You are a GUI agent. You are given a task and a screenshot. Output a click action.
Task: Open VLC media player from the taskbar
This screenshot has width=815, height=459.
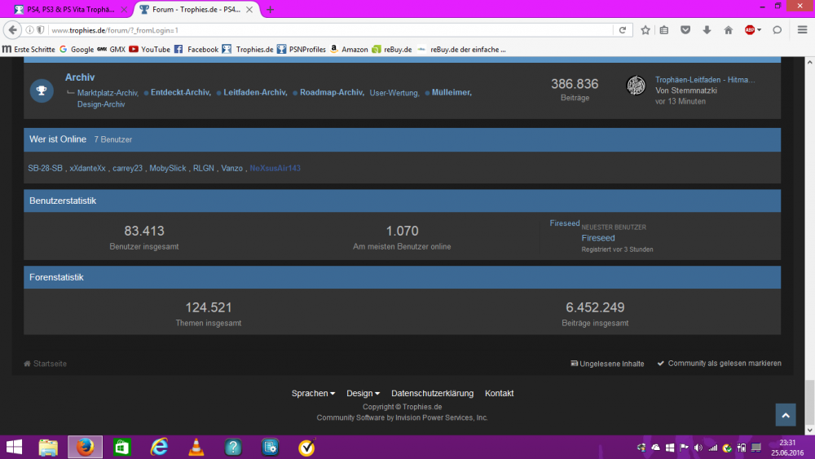(x=196, y=447)
